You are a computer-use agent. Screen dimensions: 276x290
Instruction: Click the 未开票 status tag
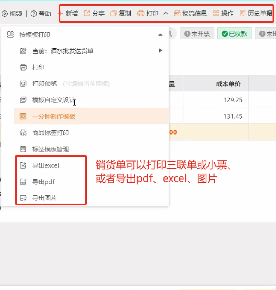coord(197,34)
